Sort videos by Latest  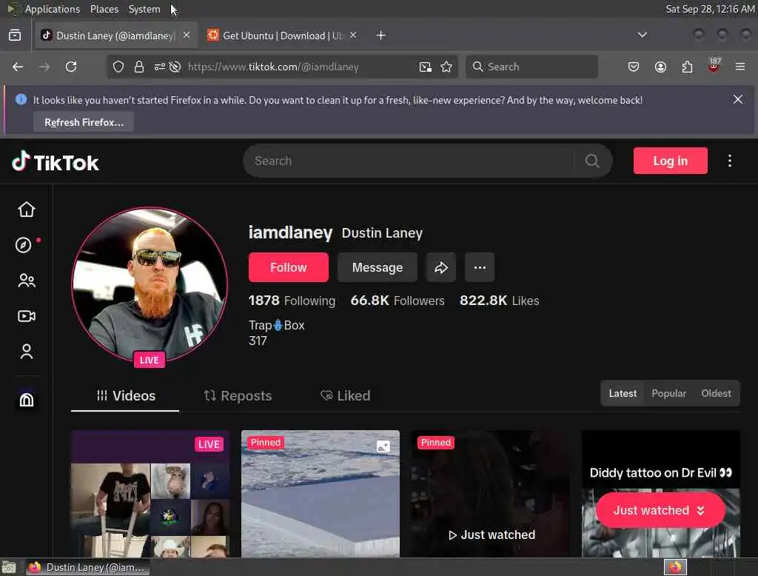[623, 393]
